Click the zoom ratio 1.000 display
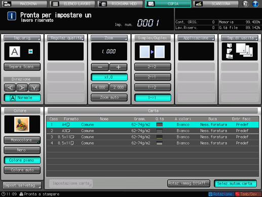The height and width of the screenshot is (197, 262). (x=109, y=51)
